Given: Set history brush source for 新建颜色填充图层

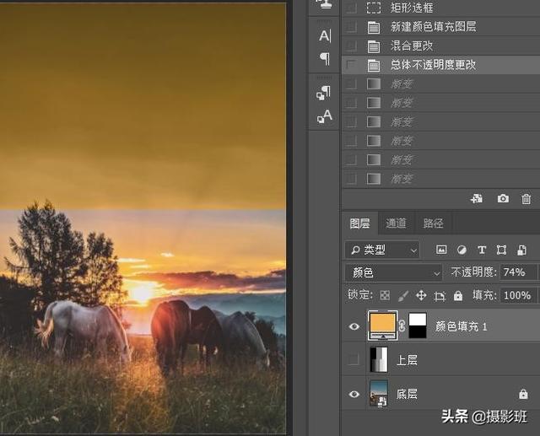Looking at the screenshot, I should pos(351,26).
